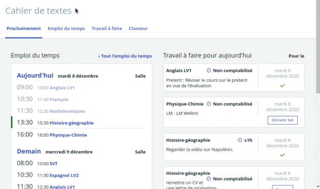Image resolution: width=320 pixels, height=189 pixels.
Task: Open the Travail à faire tab
Action: [x=107, y=28]
